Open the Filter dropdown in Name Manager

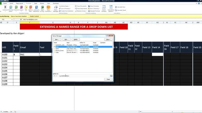click(108, 40)
